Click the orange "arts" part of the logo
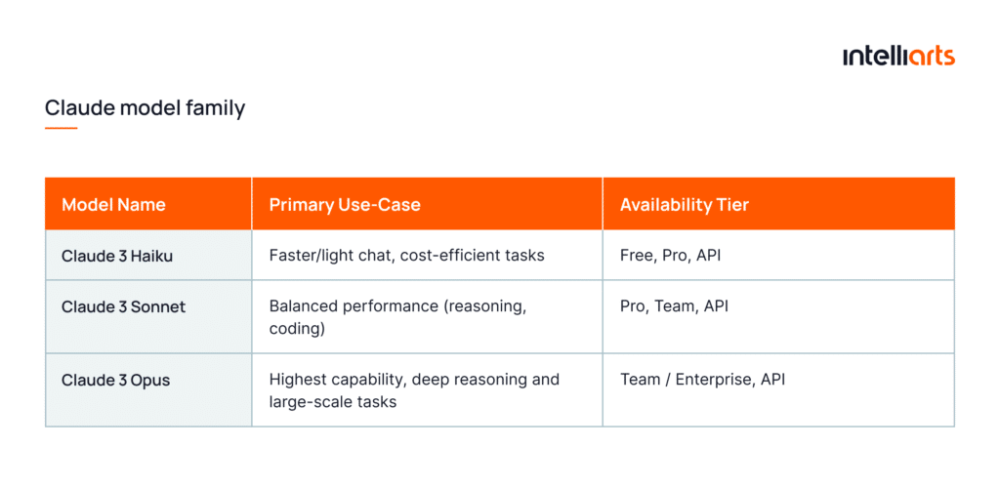The image size is (1000, 488). (x=931, y=57)
